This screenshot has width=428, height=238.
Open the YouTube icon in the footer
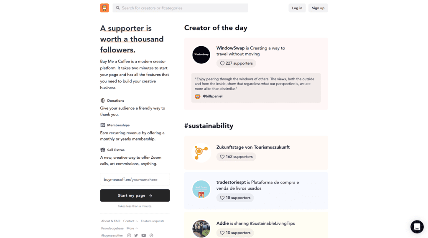pyautogui.click(x=144, y=235)
